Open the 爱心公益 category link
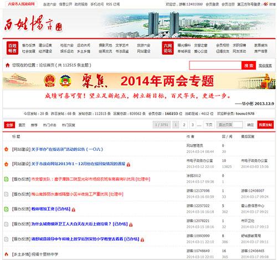 201,51
